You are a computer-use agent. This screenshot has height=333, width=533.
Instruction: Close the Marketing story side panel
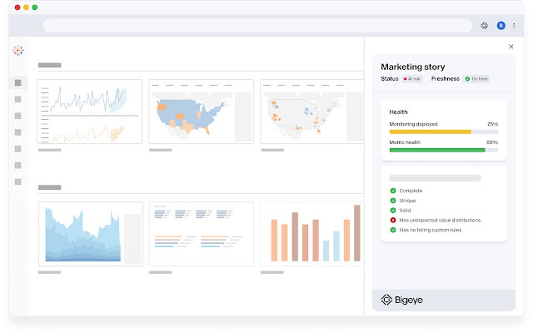[x=511, y=46]
